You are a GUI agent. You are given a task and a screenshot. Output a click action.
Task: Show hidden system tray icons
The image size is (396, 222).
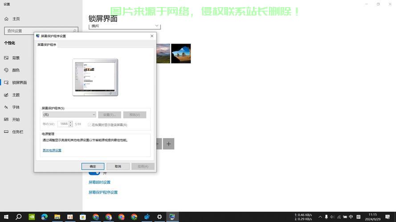(320, 217)
